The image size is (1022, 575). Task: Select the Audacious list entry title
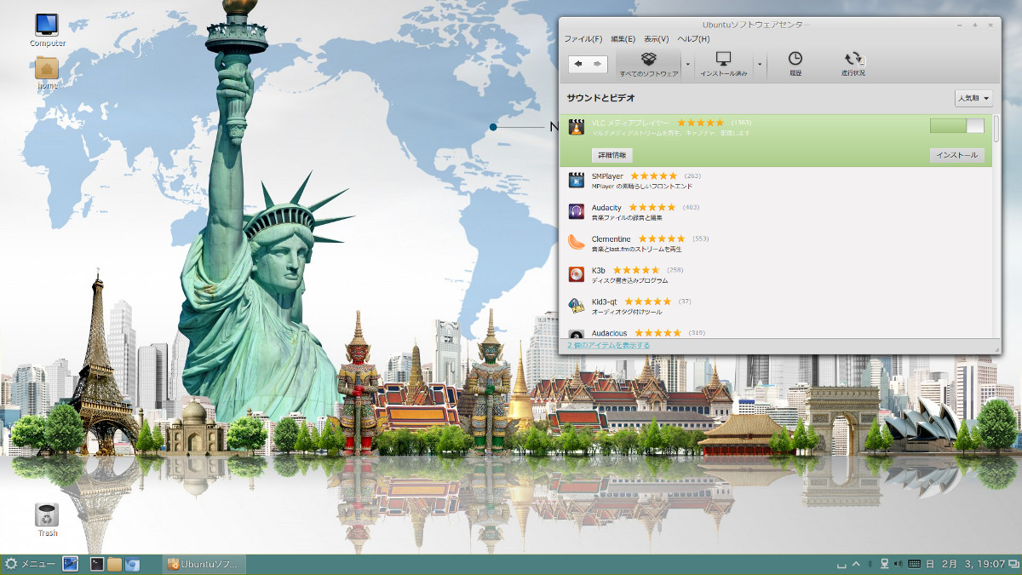(x=609, y=333)
